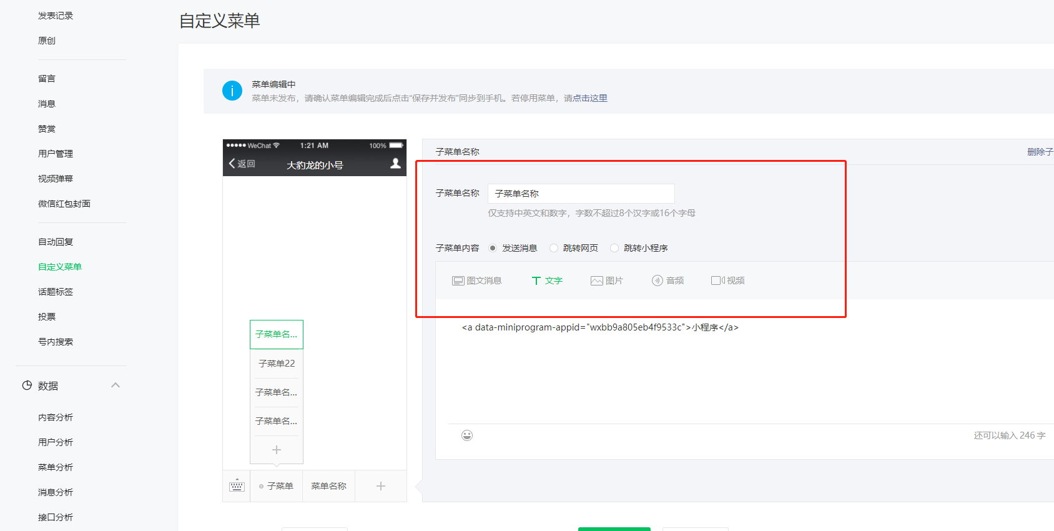Select the 音频 audio message type
Screen dimensions: 1054x531
[668, 280]
